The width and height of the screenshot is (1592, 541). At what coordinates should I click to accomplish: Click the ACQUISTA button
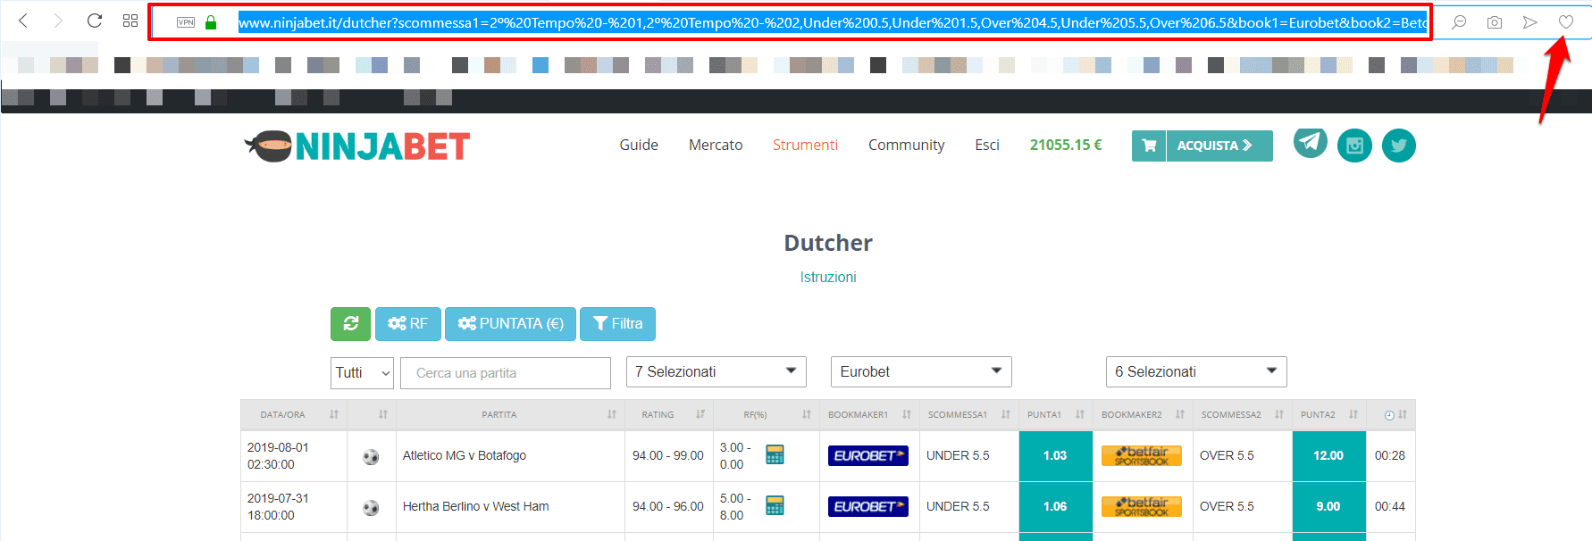(x=1202, y=146)
